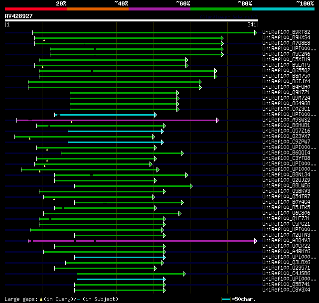The image size is (319, 303).
Task: Select label UniRef100_B4FQH0
Action: (286, 87)
